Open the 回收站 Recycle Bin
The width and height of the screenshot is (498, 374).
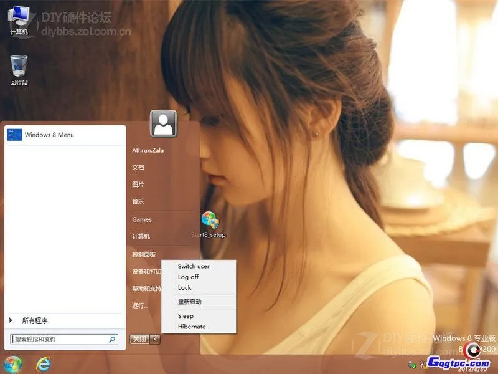pyautogui.click(x=19, y=65)
